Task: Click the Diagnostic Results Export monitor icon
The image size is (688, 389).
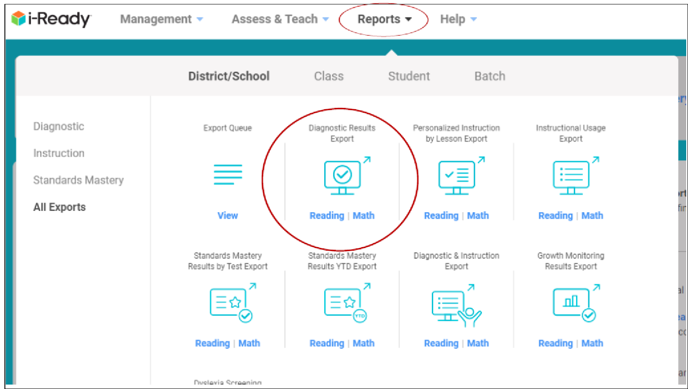Action: 343,177
